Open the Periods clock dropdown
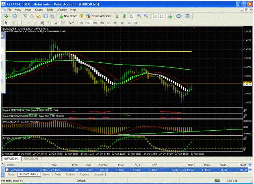This screenshot has width=254, height=184. point(179,16)
